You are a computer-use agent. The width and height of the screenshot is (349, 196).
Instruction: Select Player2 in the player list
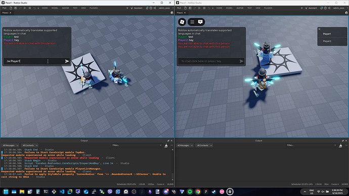pos(332,41)
